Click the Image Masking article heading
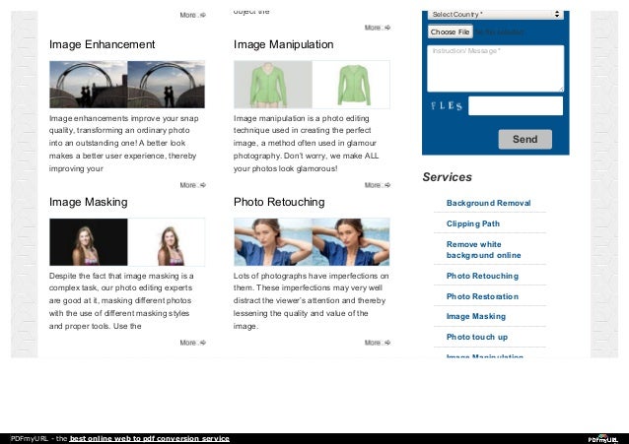Viewport: 629px width, 444px height. tap(89, 202)
